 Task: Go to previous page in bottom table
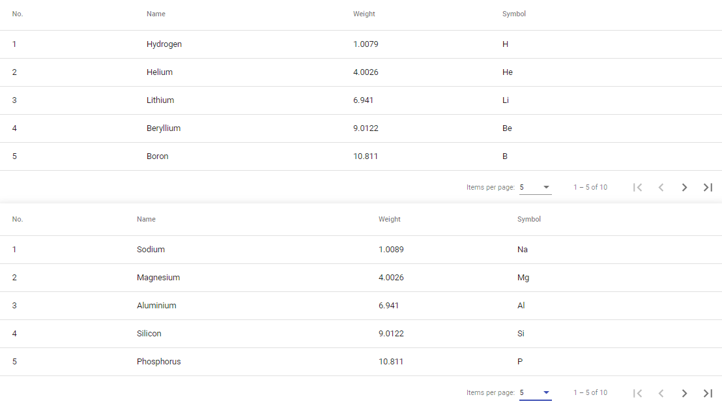[x=661, y=393]
